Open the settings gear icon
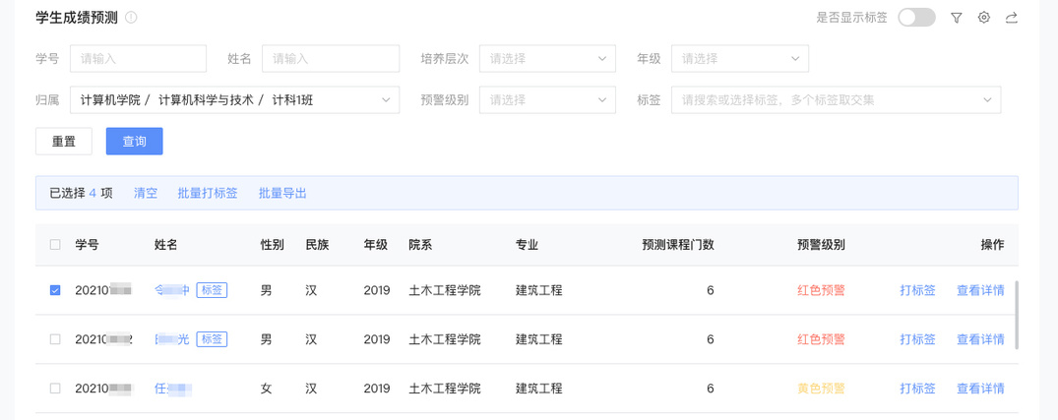 (983, 18)
